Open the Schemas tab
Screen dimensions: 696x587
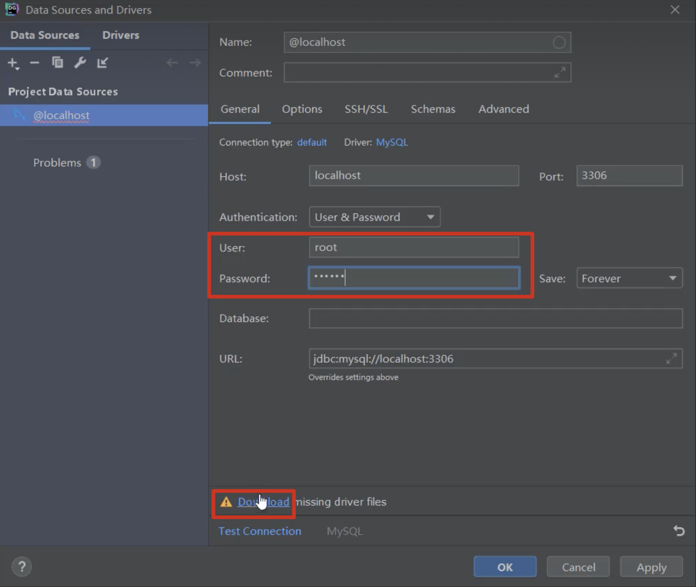(x=433, y=109)
